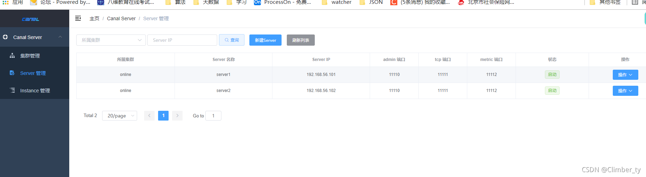Open the 论坛 Powered by bookmark
The image size is (646, 177).
[60, 2]
